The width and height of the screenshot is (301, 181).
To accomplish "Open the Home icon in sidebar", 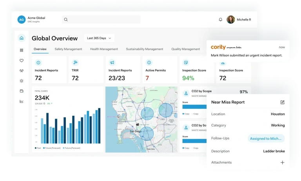I will (22, 38).
